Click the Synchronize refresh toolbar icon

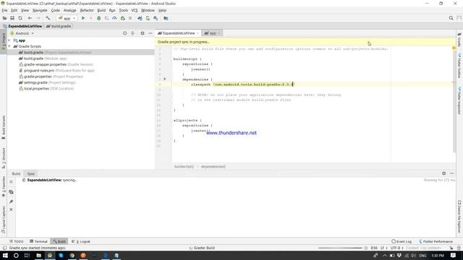20,18
